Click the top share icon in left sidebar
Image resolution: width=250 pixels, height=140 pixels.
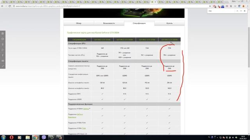click(3, 33)
